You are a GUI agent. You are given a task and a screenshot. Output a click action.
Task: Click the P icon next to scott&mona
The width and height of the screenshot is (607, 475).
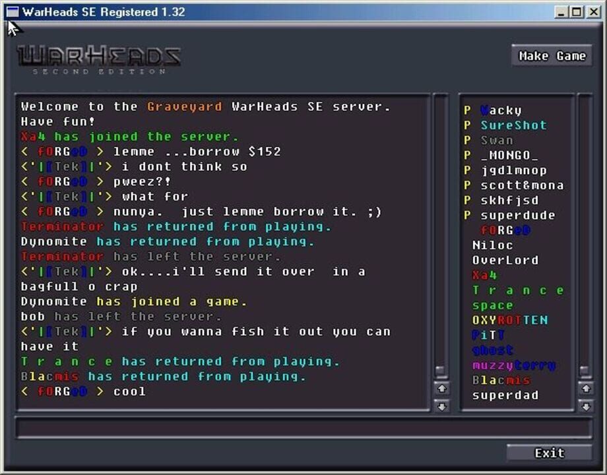(466, 185)
